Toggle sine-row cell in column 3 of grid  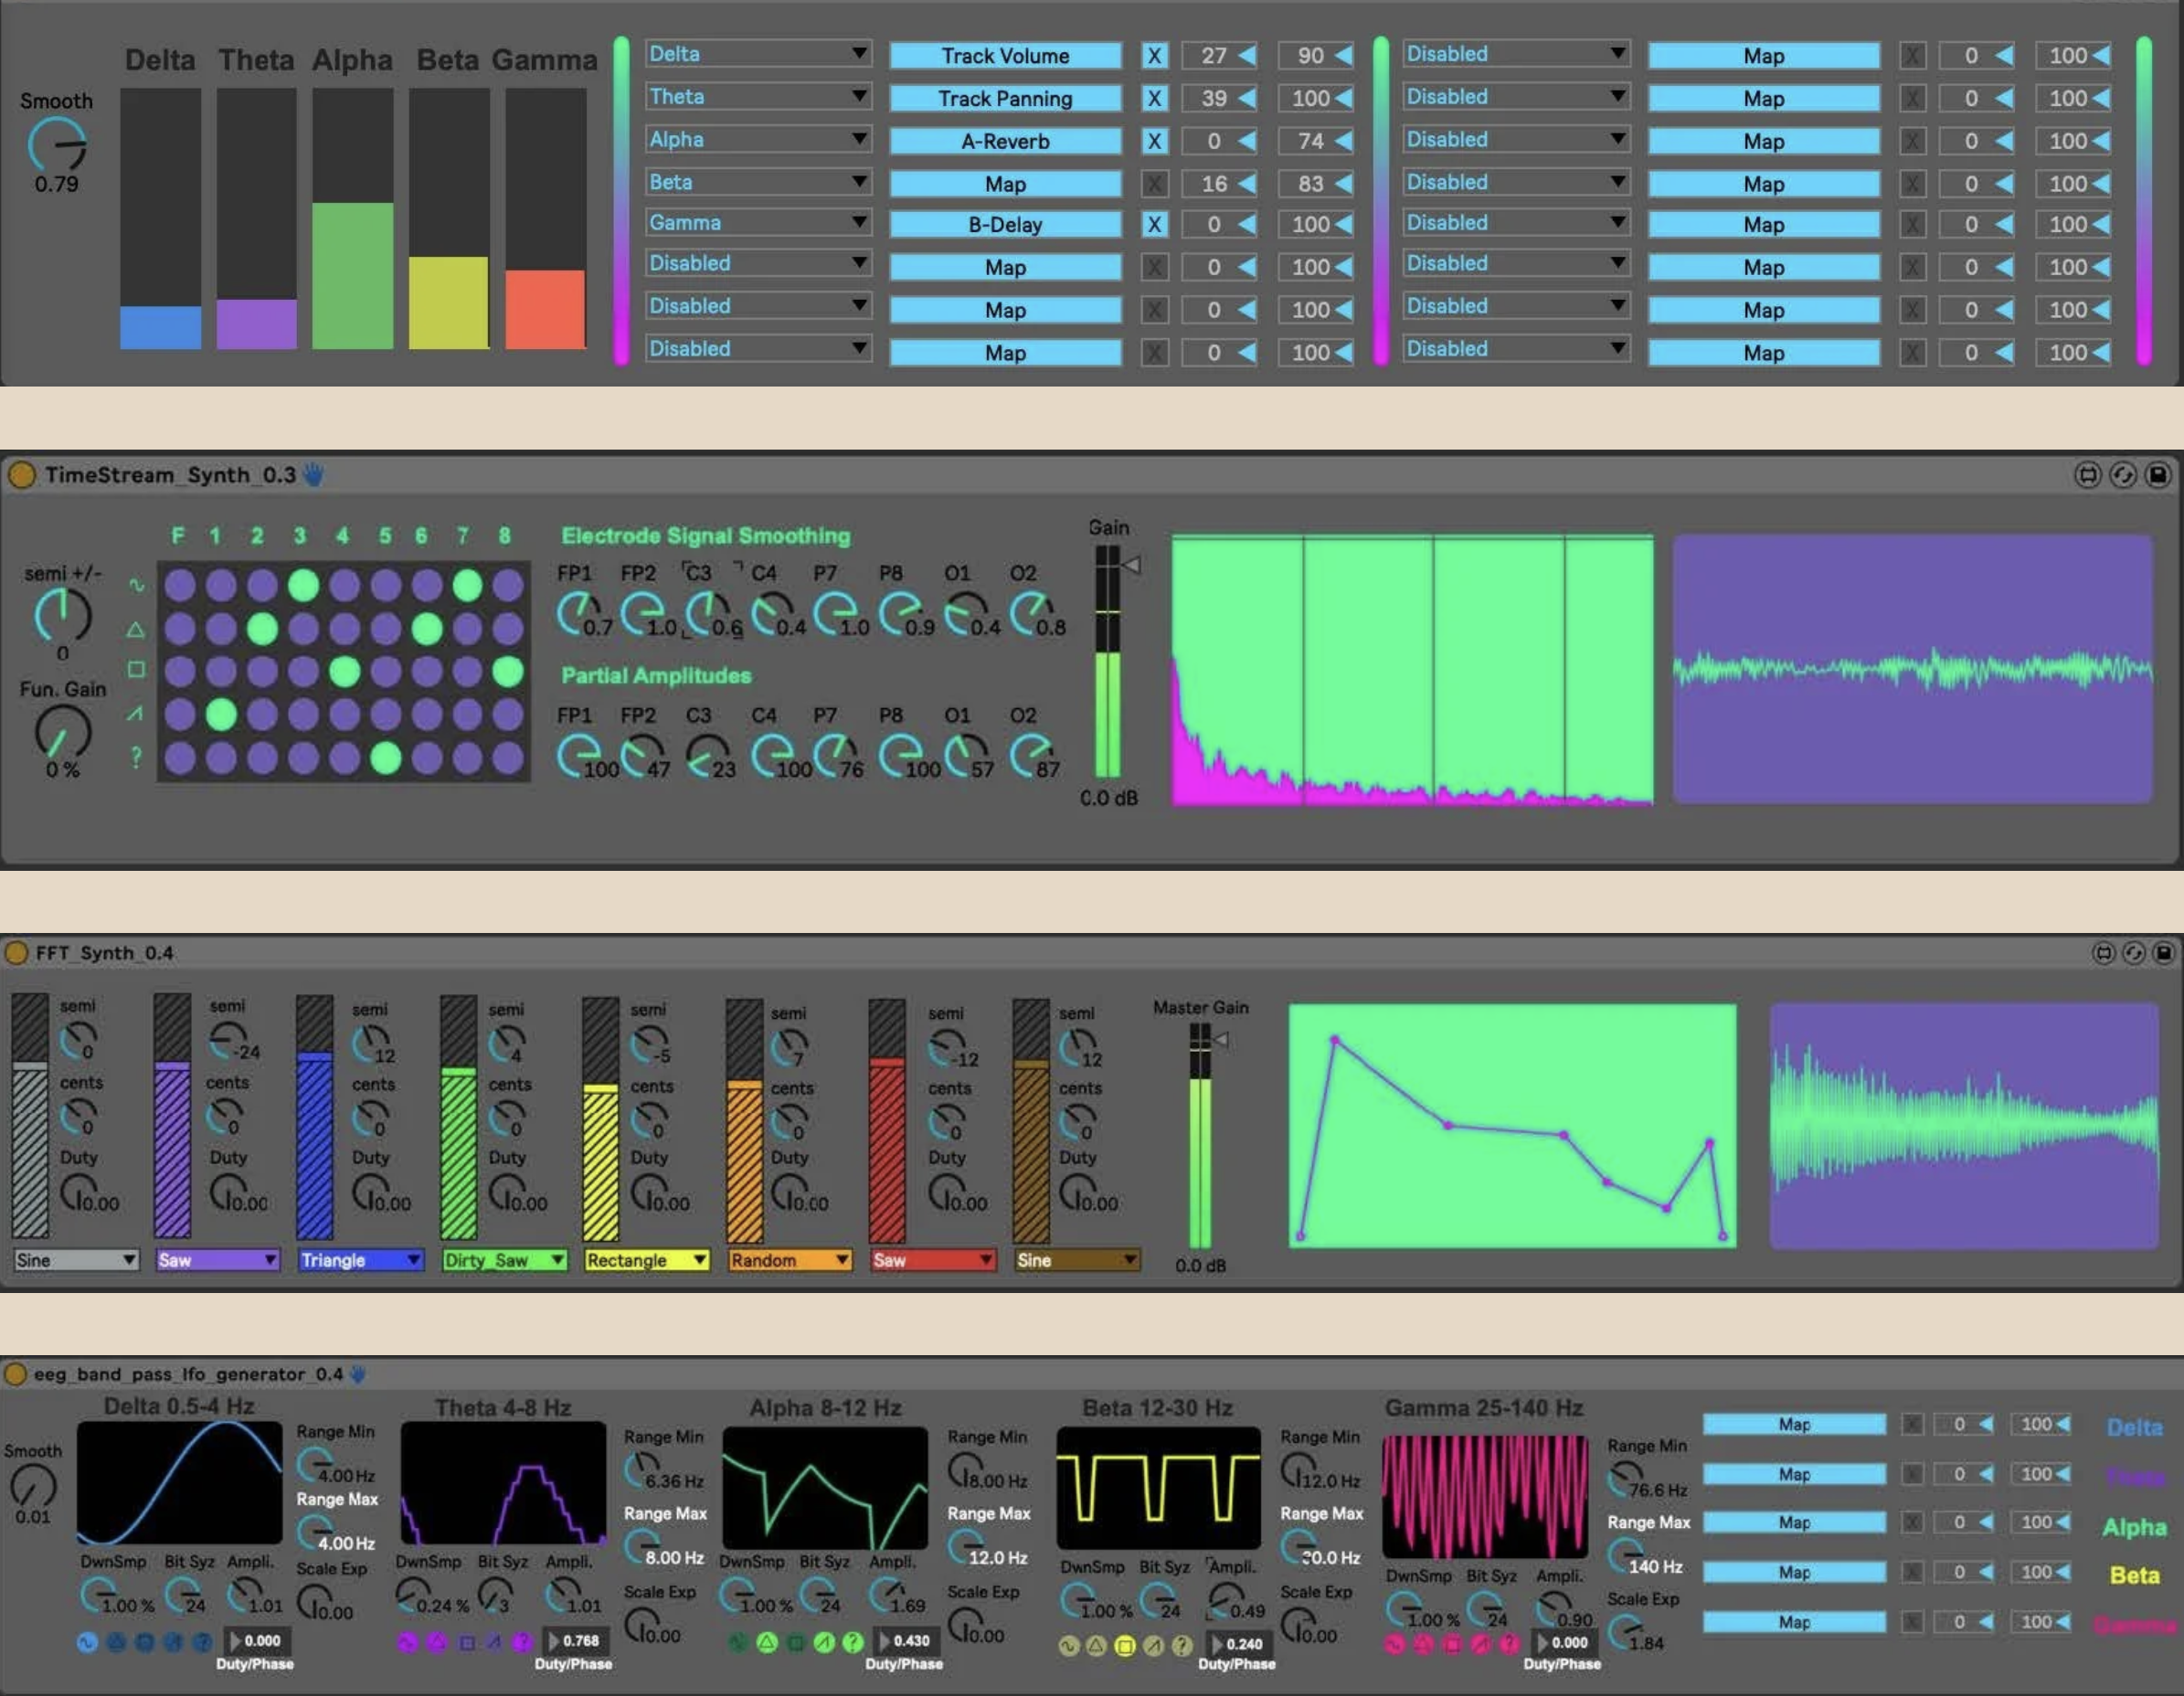click(303, 585)
